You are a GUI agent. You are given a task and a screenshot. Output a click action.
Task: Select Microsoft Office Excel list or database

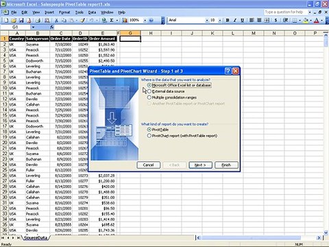tap(179, 85)
